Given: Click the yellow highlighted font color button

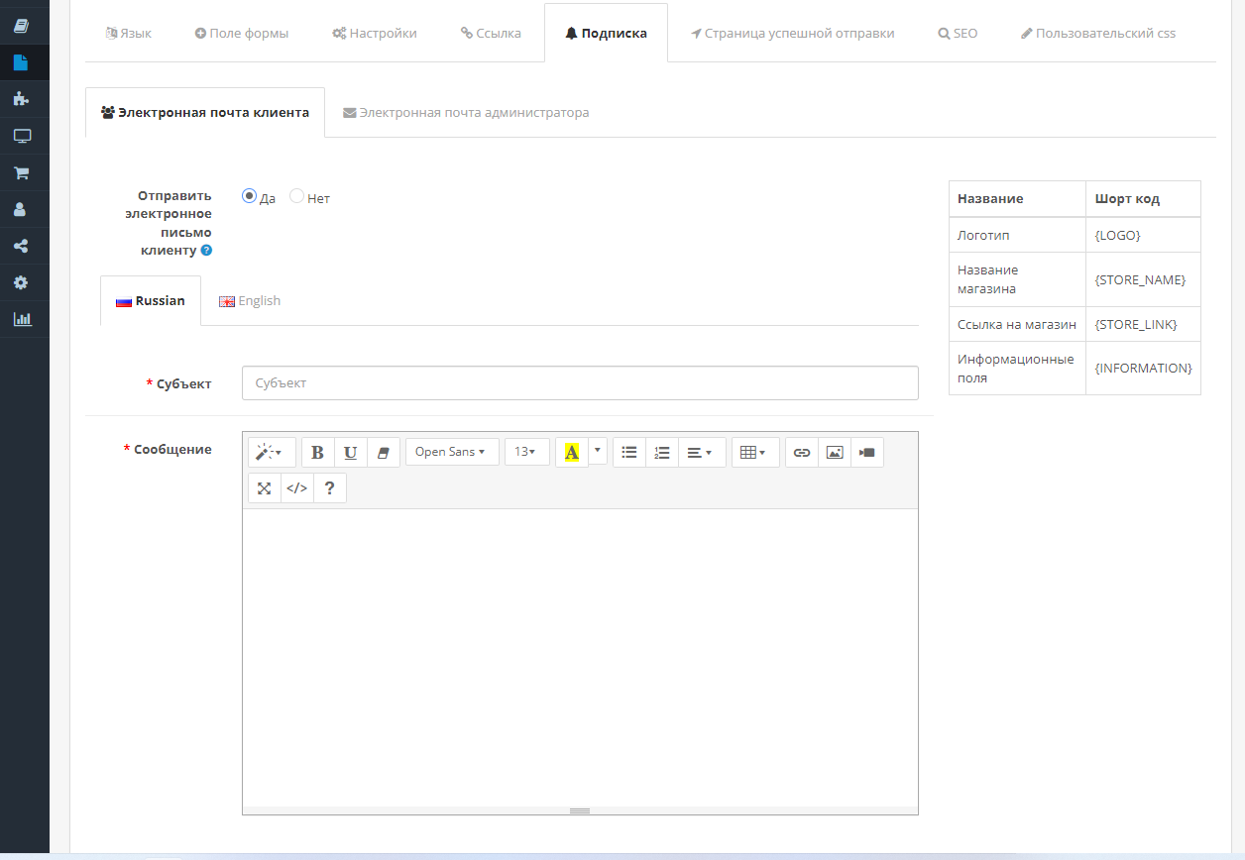Looking at the screenshot, I should tap(571, 452).
